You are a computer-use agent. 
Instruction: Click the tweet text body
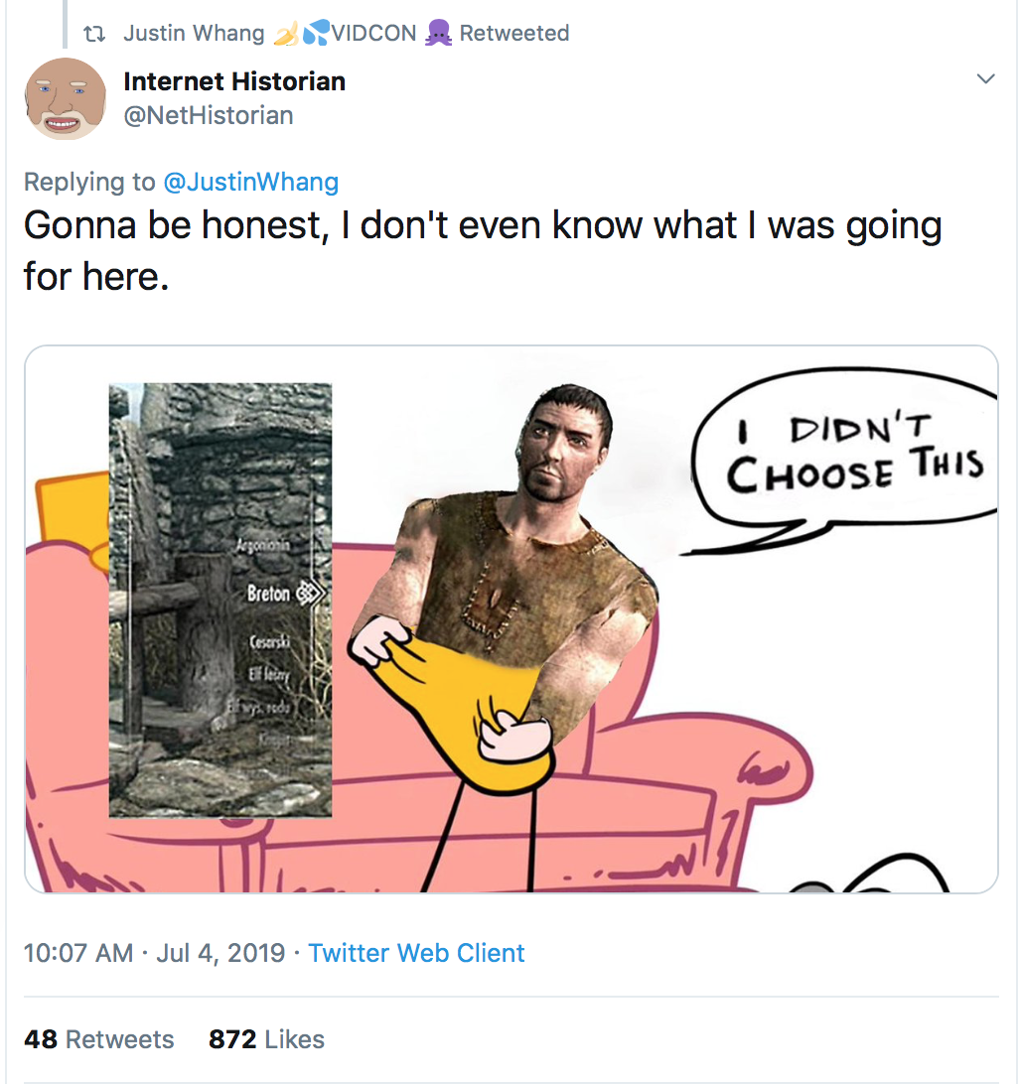(x=483, y=250)
